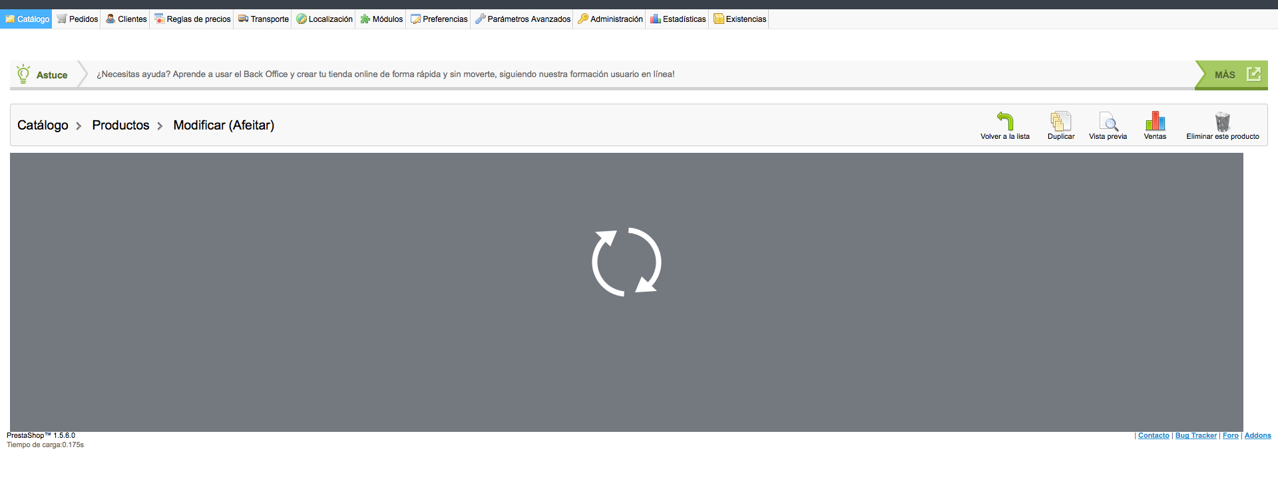The image size is (1278, 493).
Task: Open the Foro footer link
Action: pos(1231,436)
